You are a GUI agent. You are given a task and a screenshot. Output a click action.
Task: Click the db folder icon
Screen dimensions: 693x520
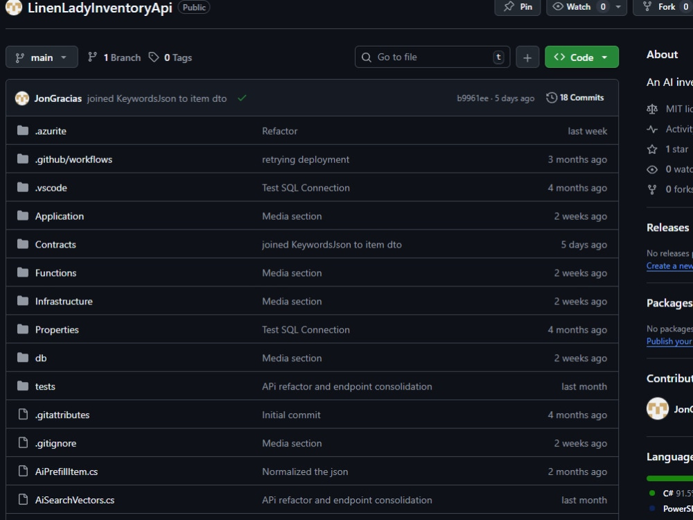point(23,357)
